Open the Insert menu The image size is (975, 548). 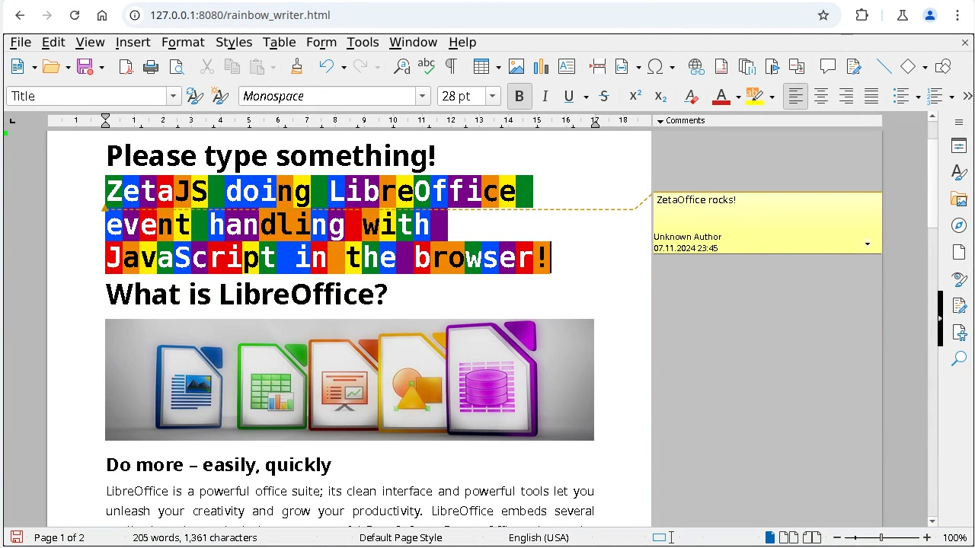[133, 43]
